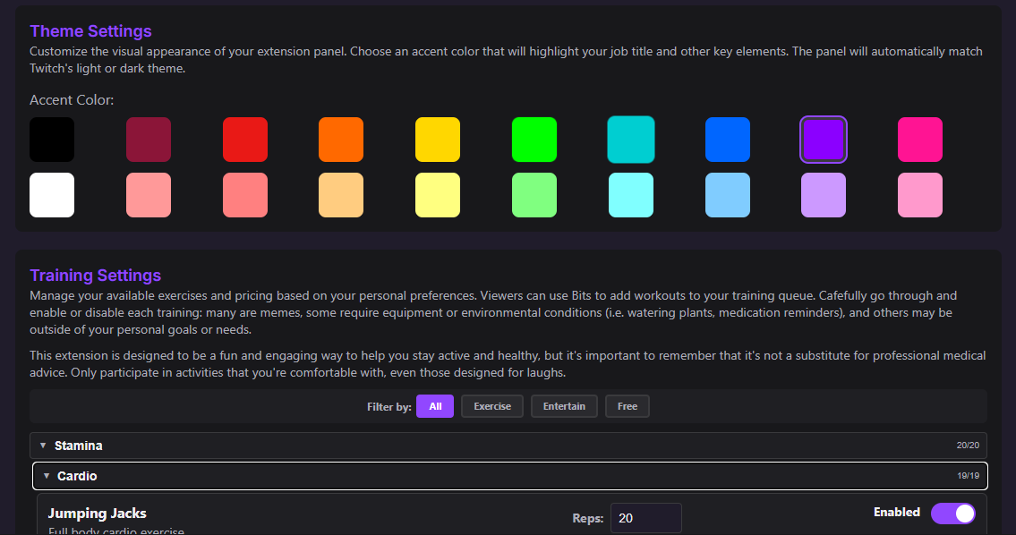Select the black accent color swatch
Image resolution: width=1016 pixels, height=535 pixels.
tap(52, 140)
